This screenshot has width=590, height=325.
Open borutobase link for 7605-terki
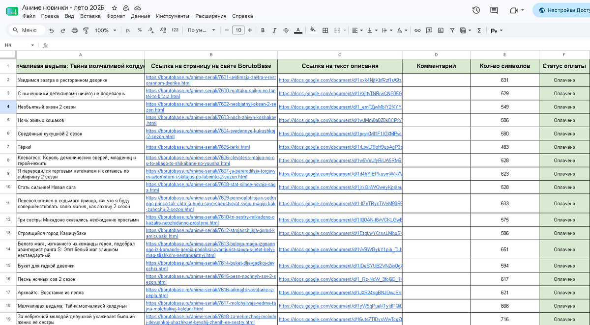tap(198, 147)
